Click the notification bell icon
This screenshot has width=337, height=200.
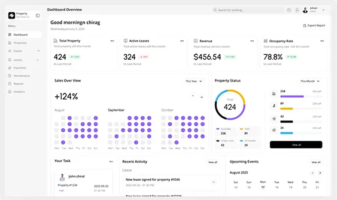point(297,10)
